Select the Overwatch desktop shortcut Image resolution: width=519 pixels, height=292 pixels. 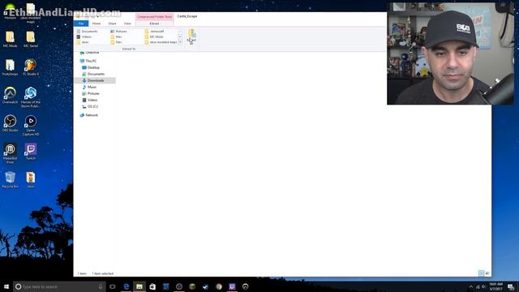(10, 96)
